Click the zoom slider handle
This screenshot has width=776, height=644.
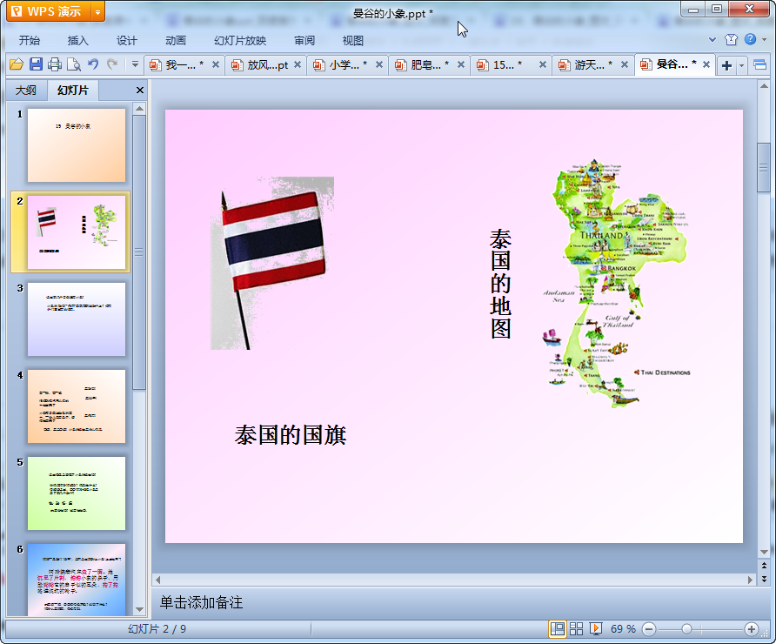(686, 629)
